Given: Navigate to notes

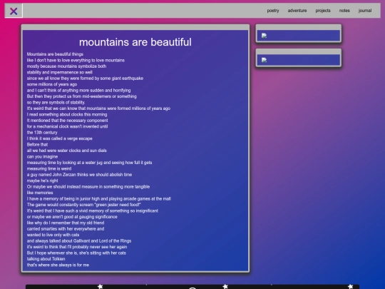Looking at the screenshot, I should pyautogui.click(x=344, y=11).
